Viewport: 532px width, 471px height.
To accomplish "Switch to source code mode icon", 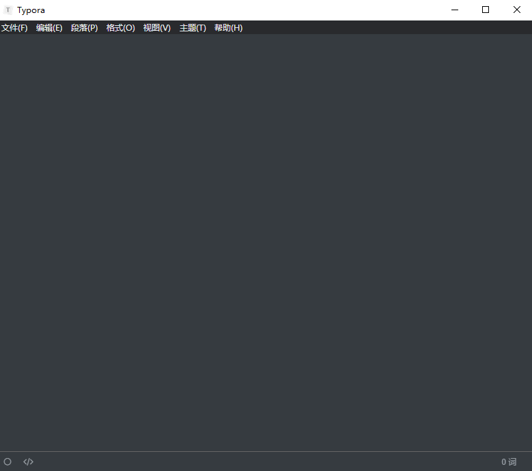I will pyautogui.click(x=28, y=462).
